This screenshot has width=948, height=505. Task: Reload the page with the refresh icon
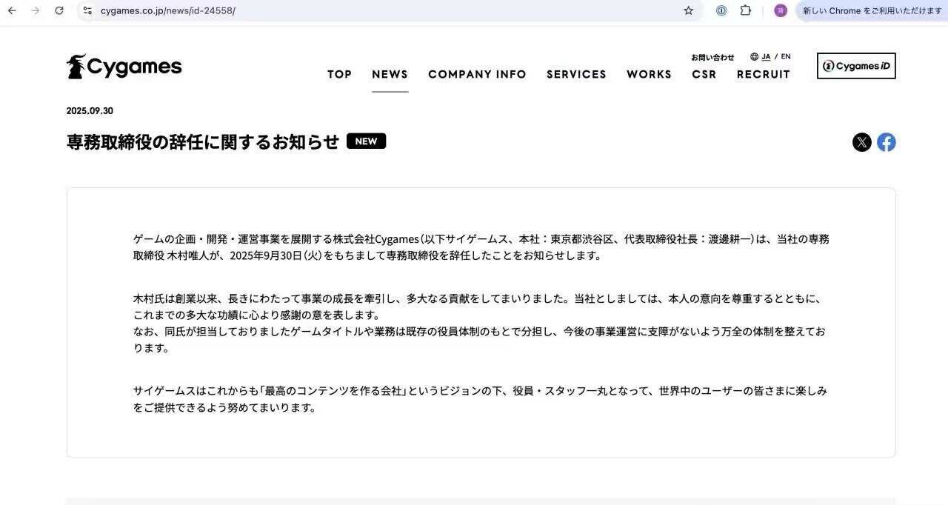(59, 10)
